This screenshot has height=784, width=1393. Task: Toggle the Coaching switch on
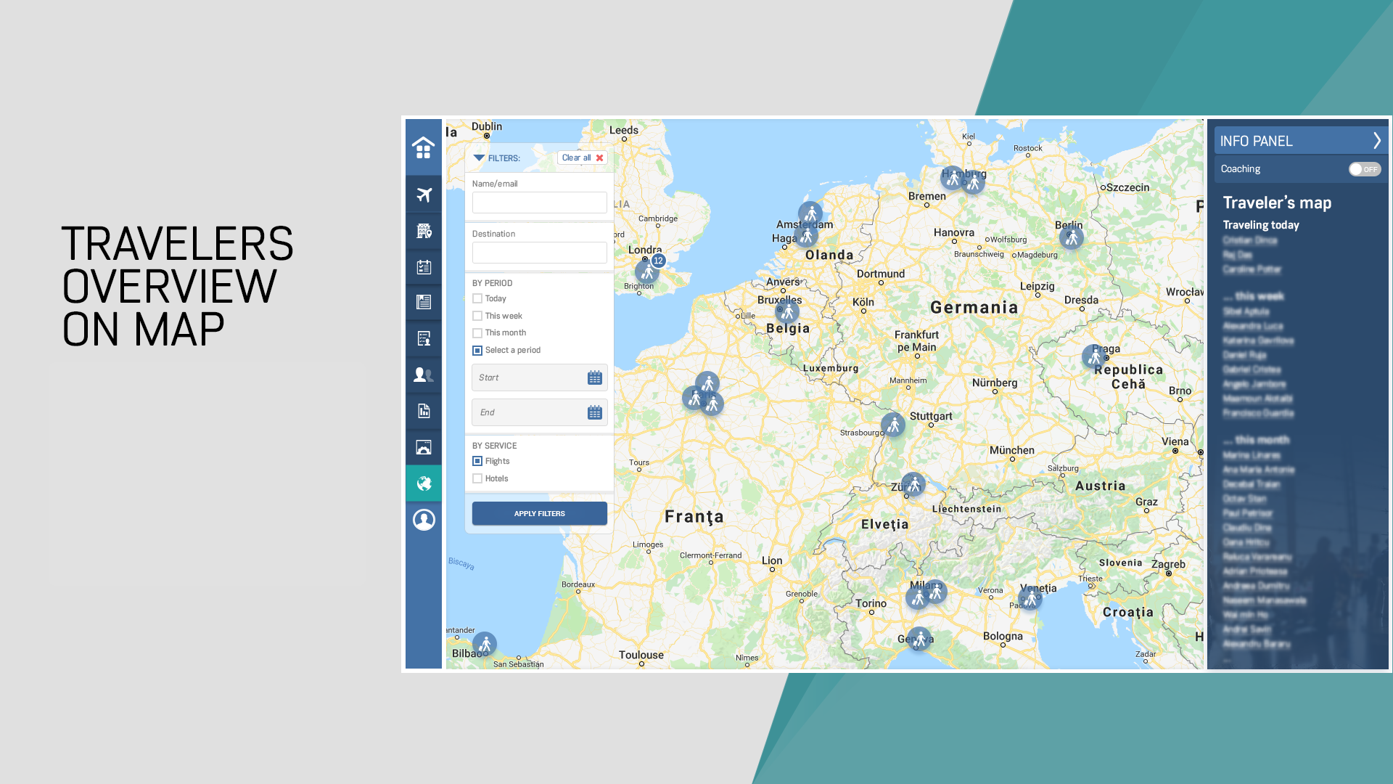(x=1364, y=169)
